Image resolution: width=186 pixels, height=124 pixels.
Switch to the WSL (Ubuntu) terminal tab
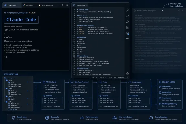(46, 5)
